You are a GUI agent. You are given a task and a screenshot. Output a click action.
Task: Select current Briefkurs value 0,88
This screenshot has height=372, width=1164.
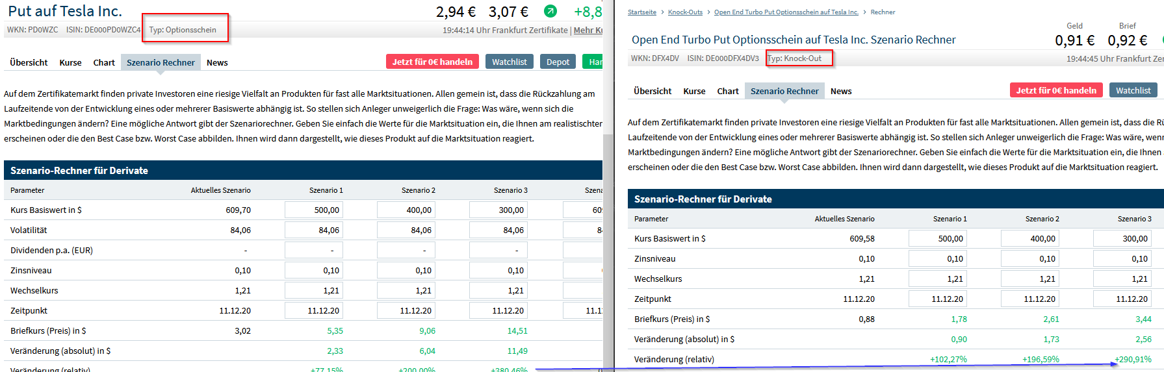[866, 319]
